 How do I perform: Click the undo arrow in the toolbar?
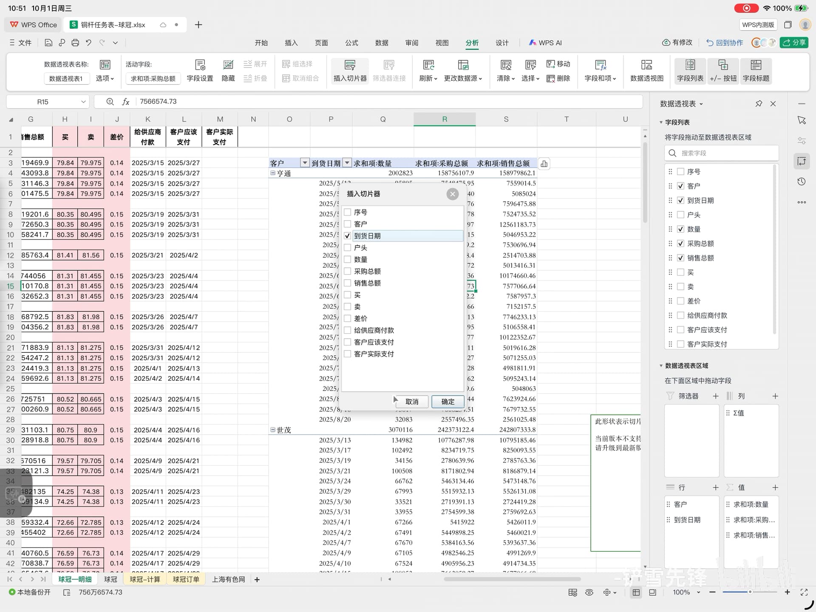coord(88,42)
